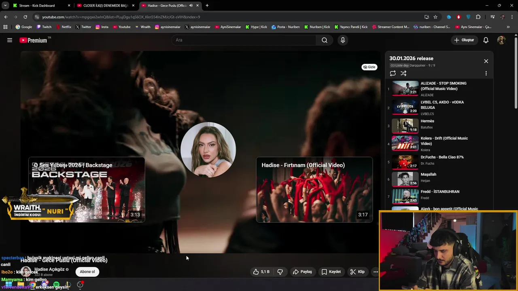Image resolution: width=518 pixels, height=291 pixels.
Task: Switch to CLOSER İLK DENEMEDE tab
Action: 105,6
